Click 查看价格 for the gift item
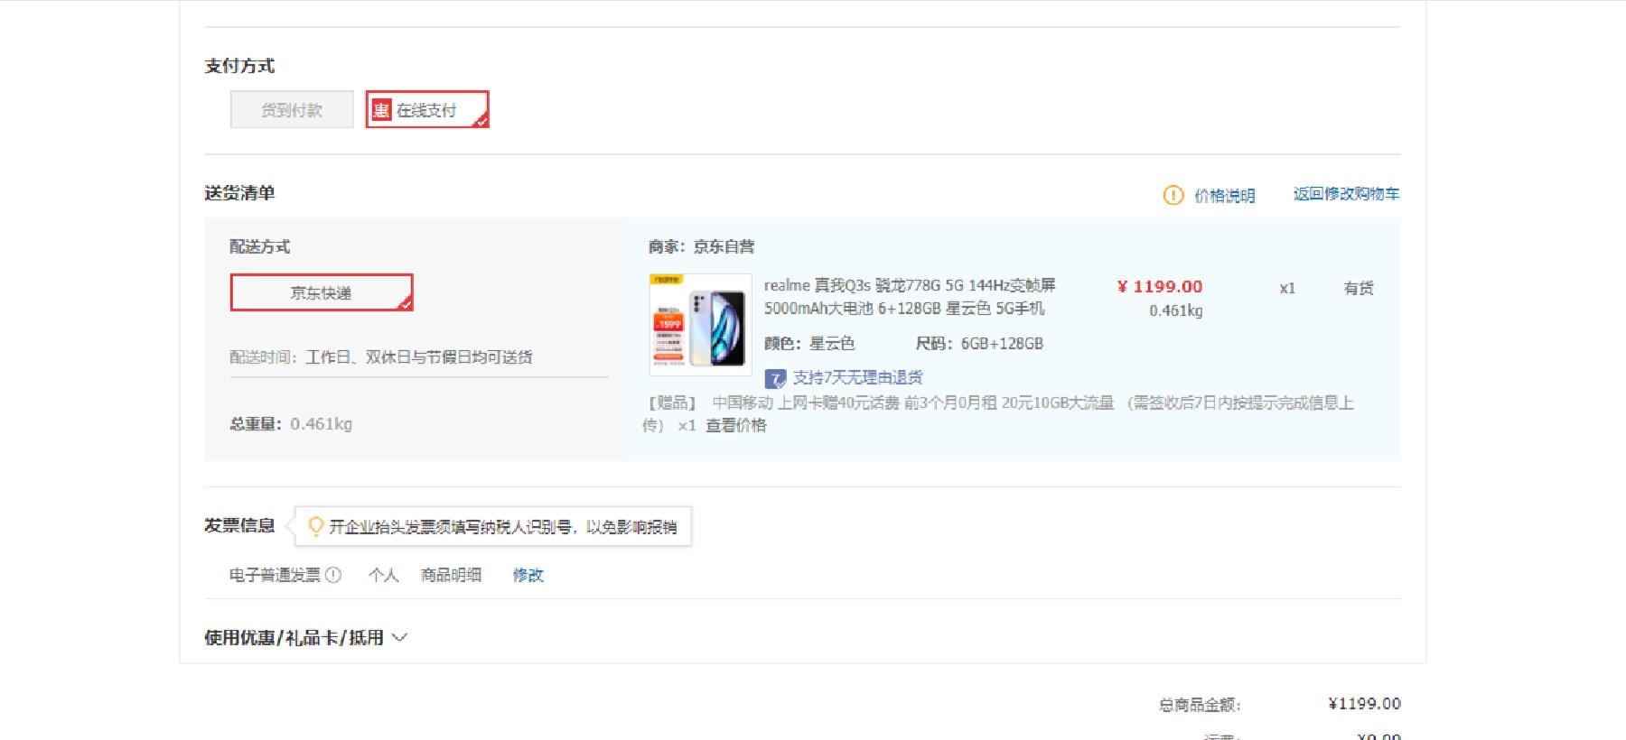Viewport: 1626px width, 740px height. coord(736,425)
